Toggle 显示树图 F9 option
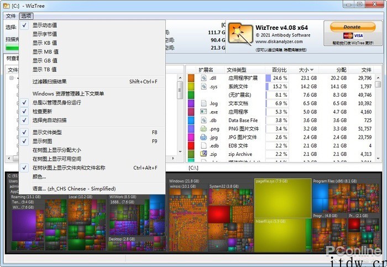387x267 pixels. (x=92, y=142)
